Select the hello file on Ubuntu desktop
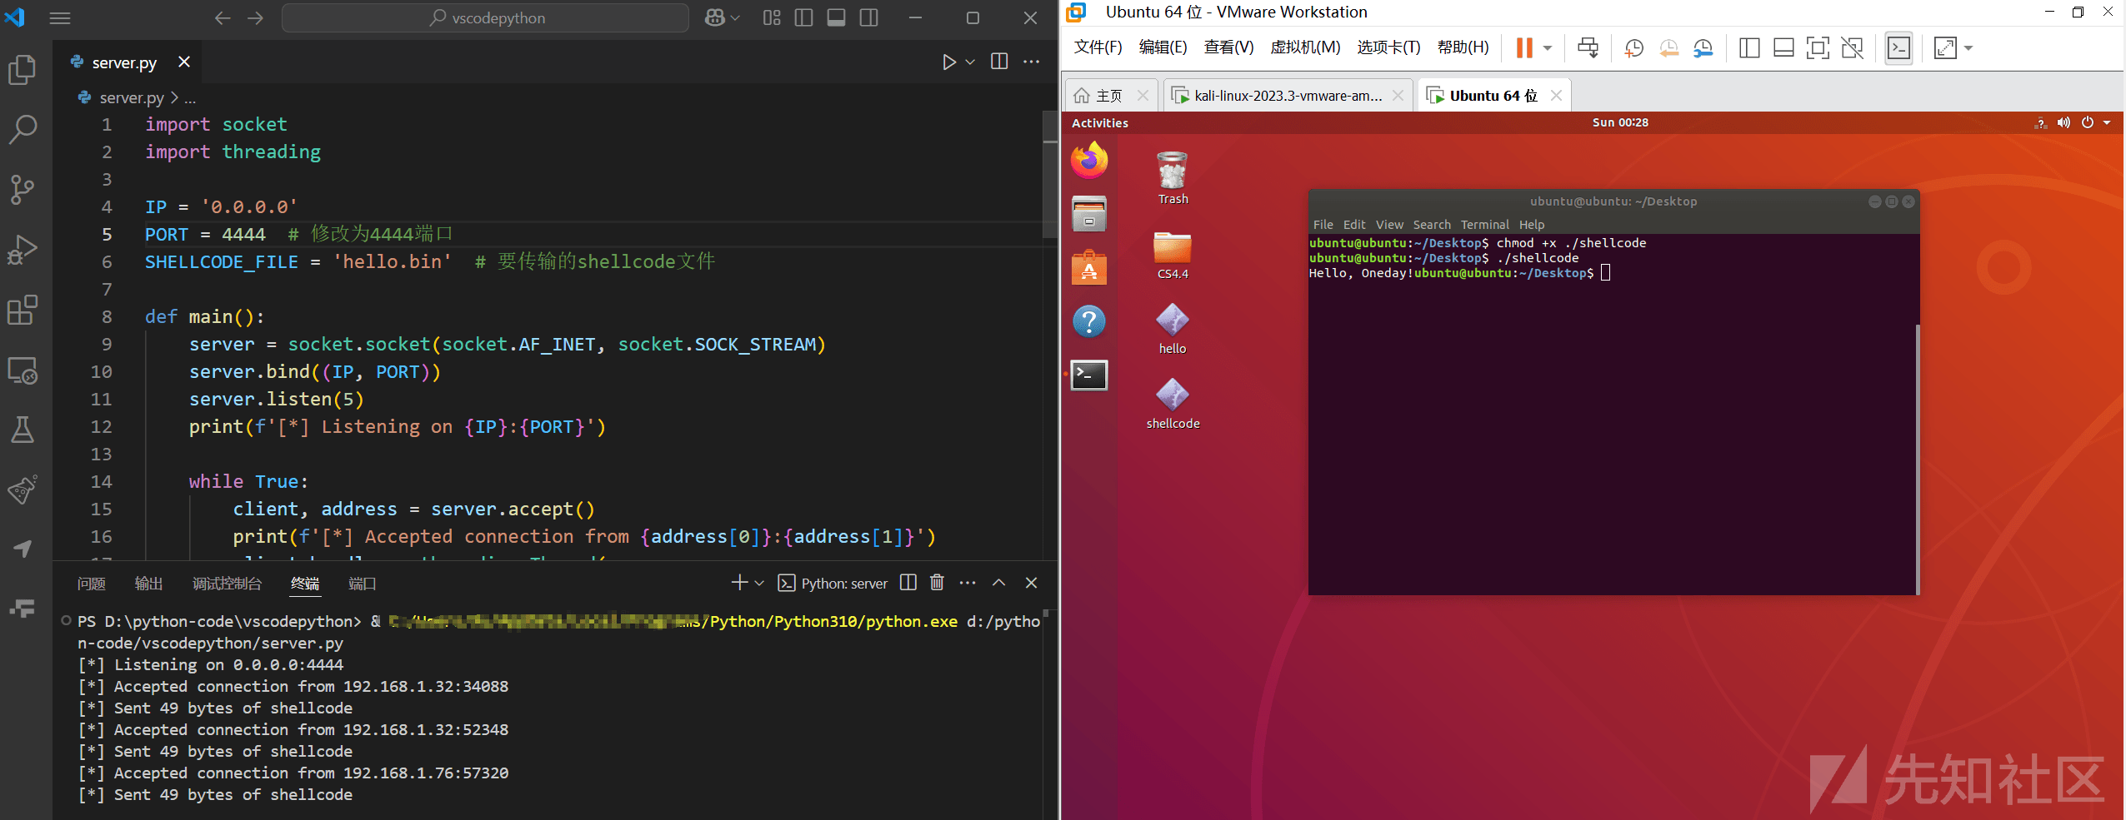Viewport: 2126px width, 820px height. tap(1173, 329)
